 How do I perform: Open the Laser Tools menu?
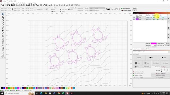click(18, 3)
